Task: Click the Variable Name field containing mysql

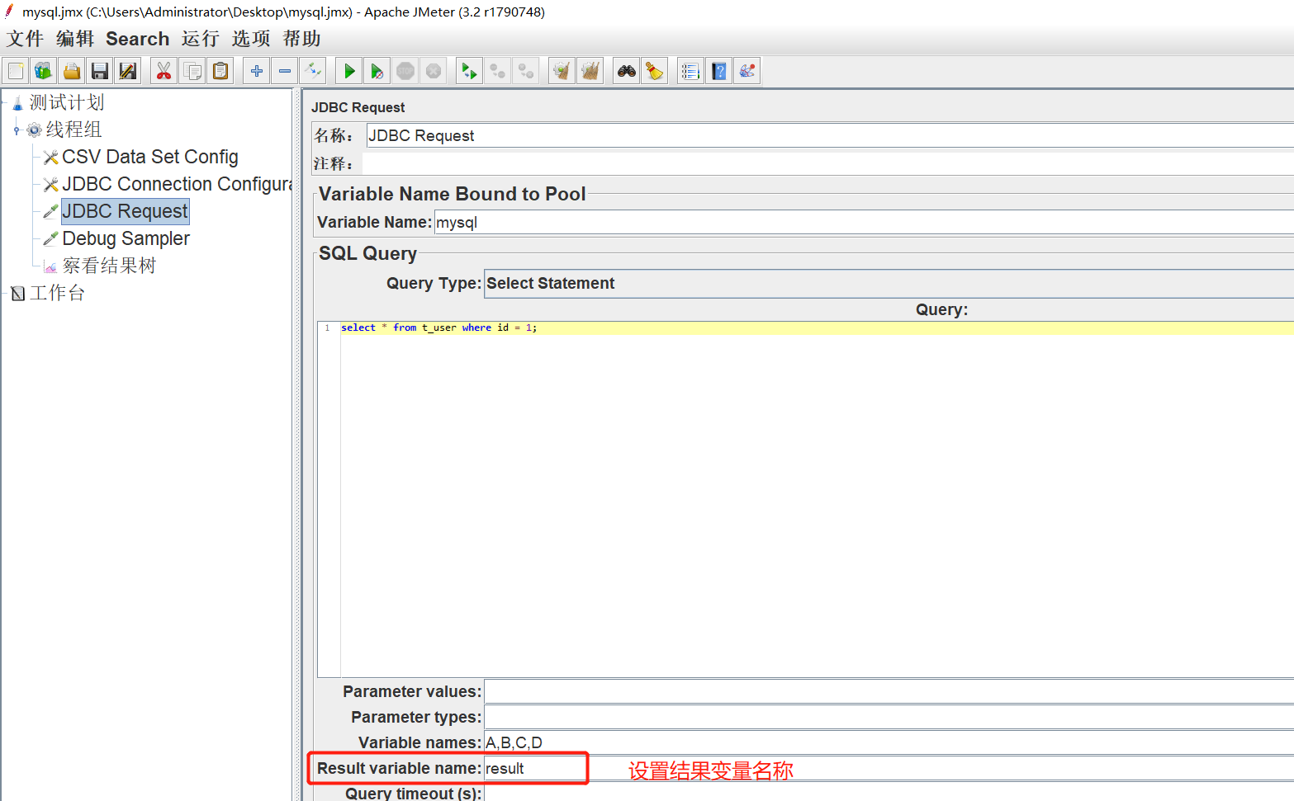Action: point(864,222)
